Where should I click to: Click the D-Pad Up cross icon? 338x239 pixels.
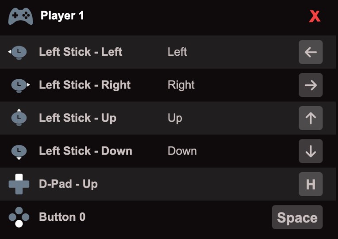tap(19, 184)
